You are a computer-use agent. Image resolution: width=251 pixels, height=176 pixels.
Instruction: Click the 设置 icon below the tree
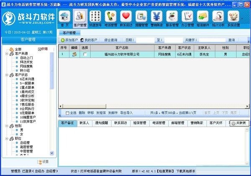pos(39,162)
